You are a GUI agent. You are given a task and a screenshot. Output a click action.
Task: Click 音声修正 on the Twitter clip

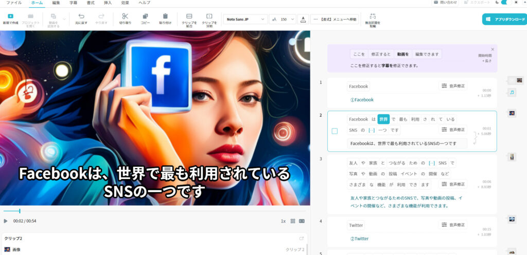(x=453, y=225)
